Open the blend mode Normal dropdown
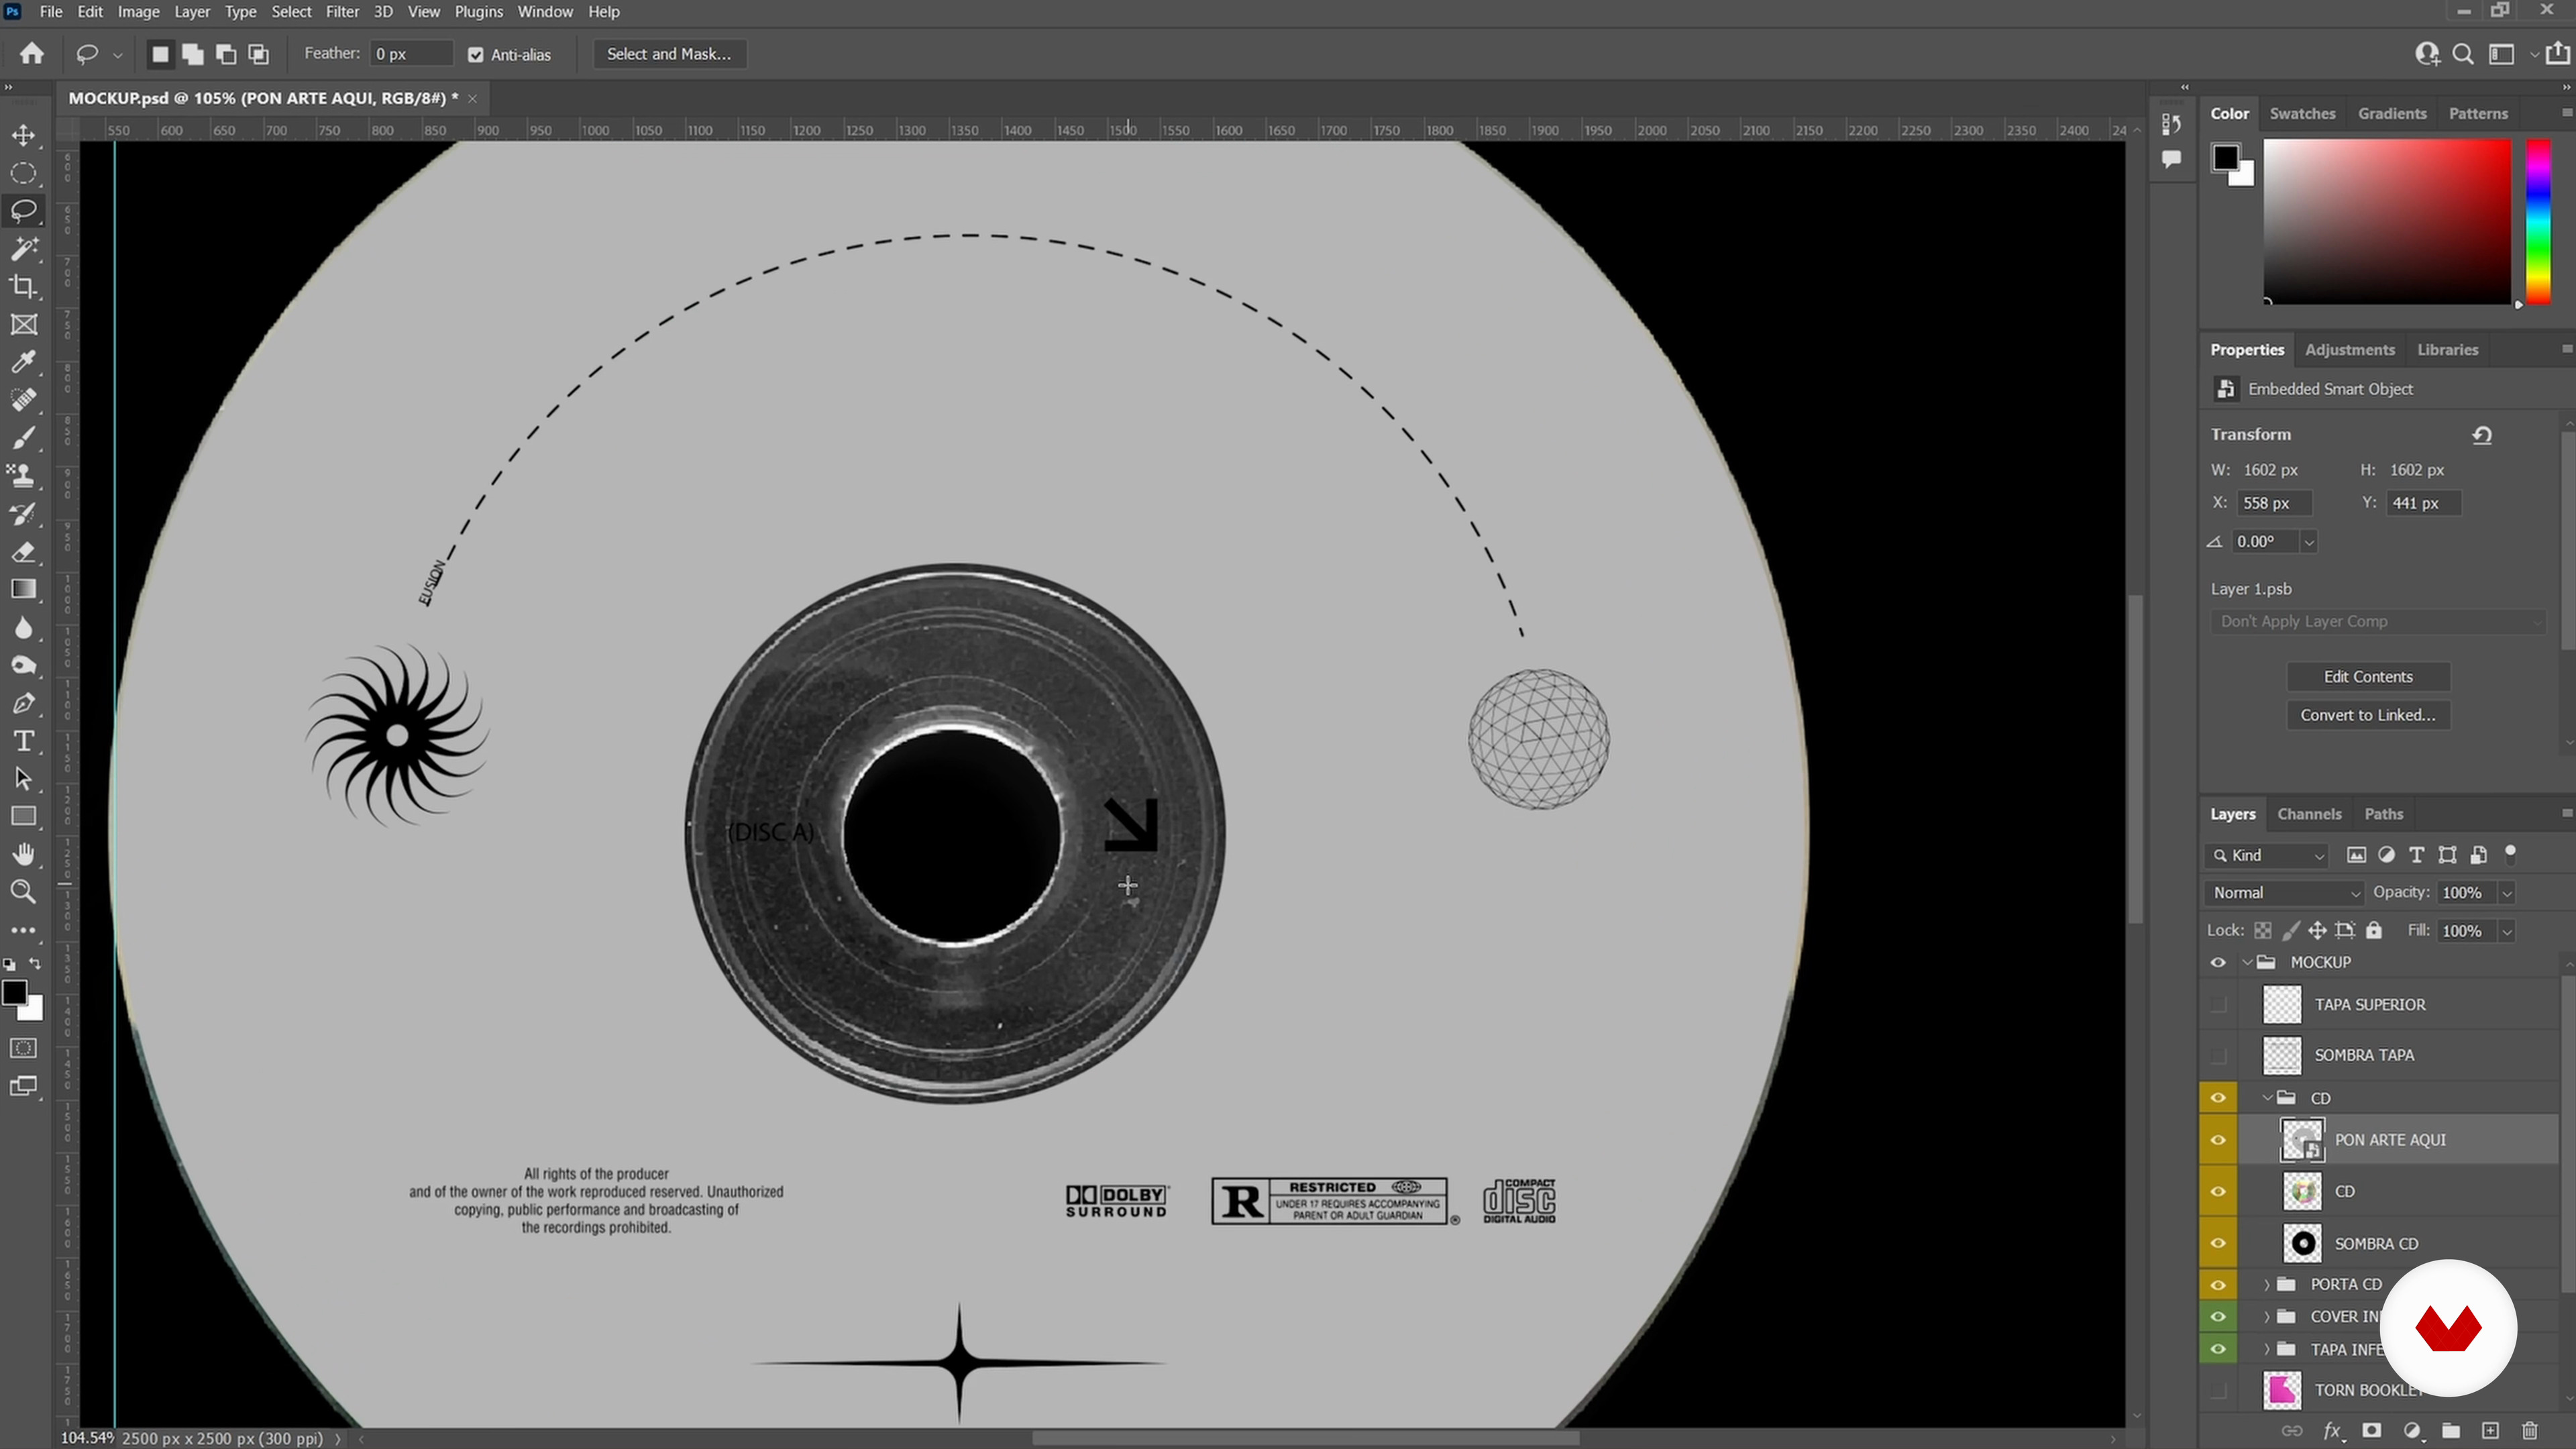Image resolution: width=2576 pixels, height=1449 pixels. coord(2285,892)
